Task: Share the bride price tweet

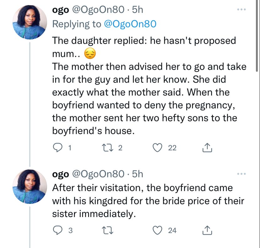Action: coord(207,231)
